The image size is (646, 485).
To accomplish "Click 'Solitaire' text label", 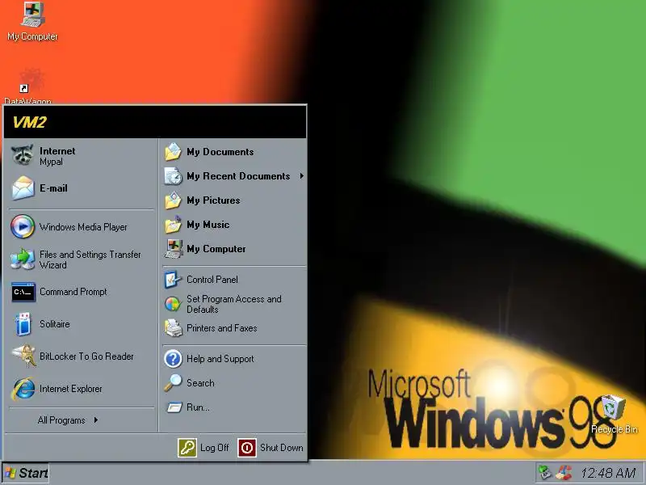I will coord(54,324).
